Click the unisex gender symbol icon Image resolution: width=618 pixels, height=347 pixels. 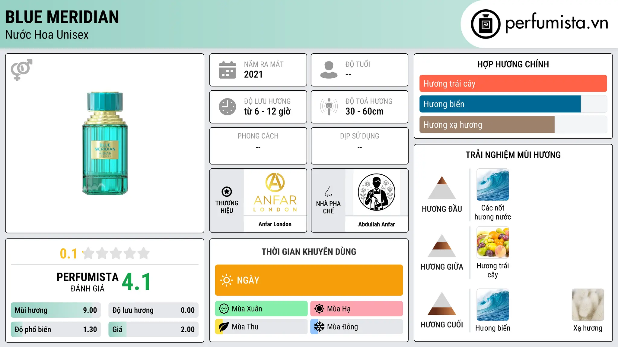21,70
